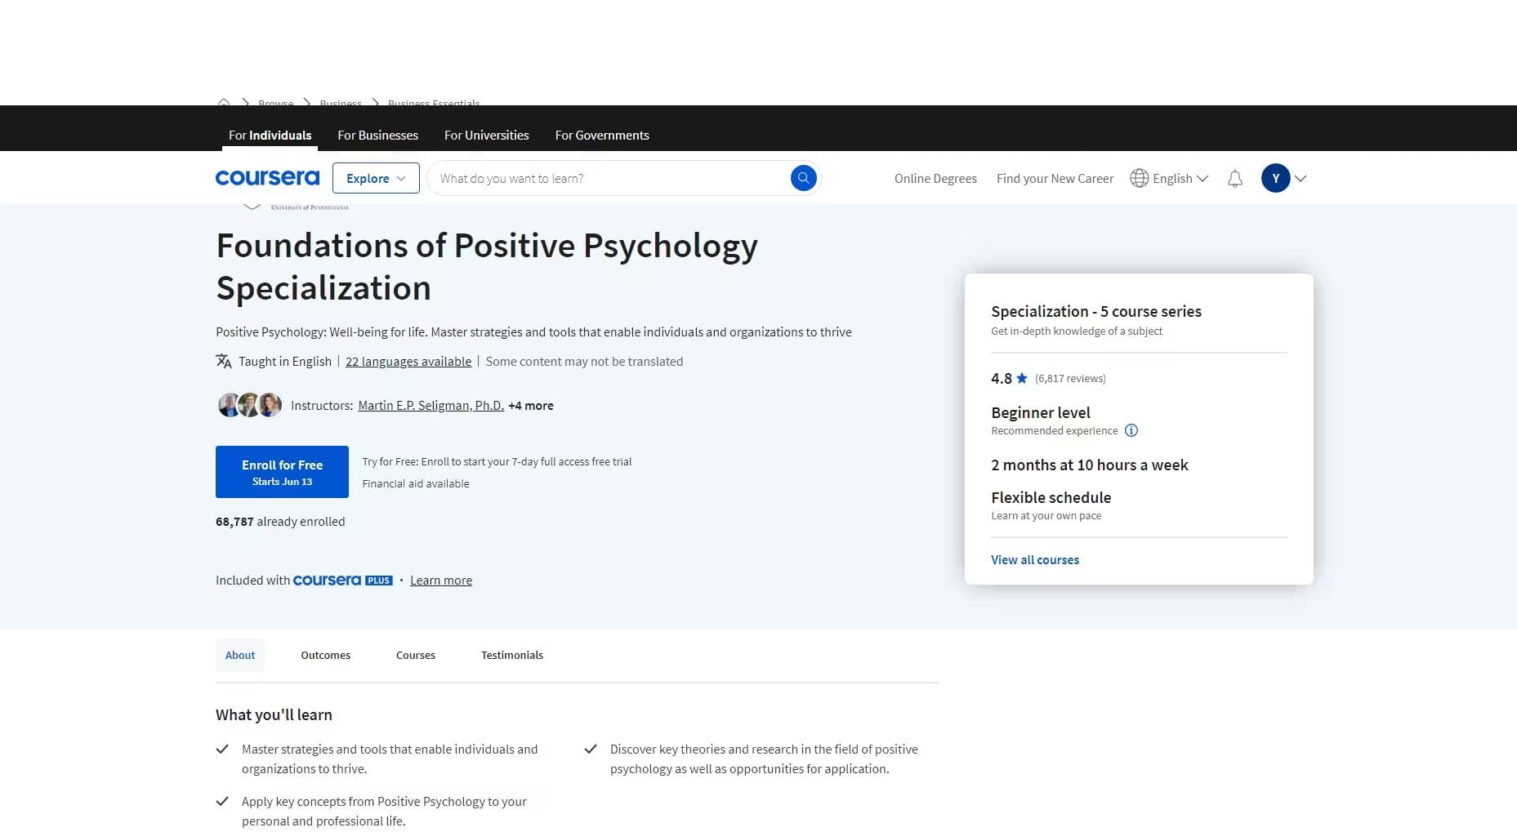
Task: Click the Coursera logo
Action: tap(267, 178)
